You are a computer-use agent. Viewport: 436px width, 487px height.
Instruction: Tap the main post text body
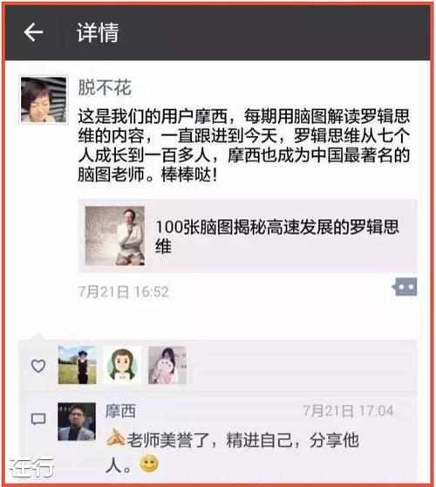tap(244, 146)
